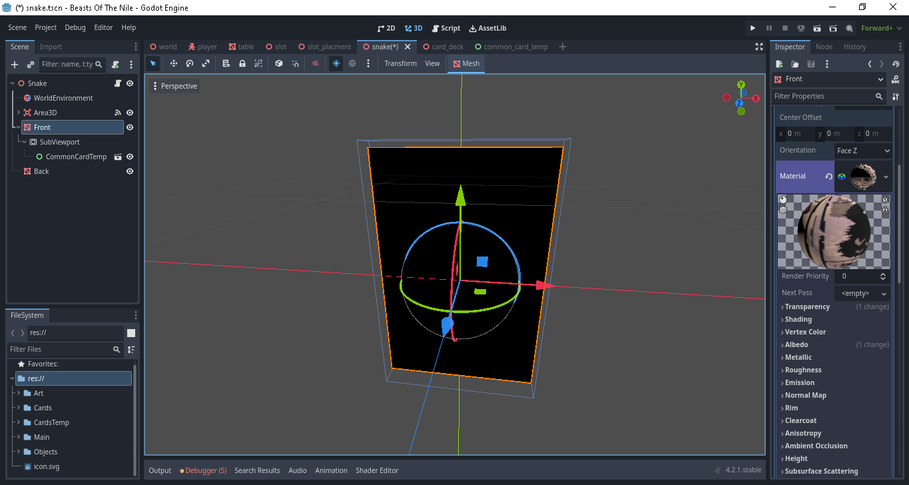Run the project with the play icon
The width and height of the screenshot is (909, 485).
753,28
